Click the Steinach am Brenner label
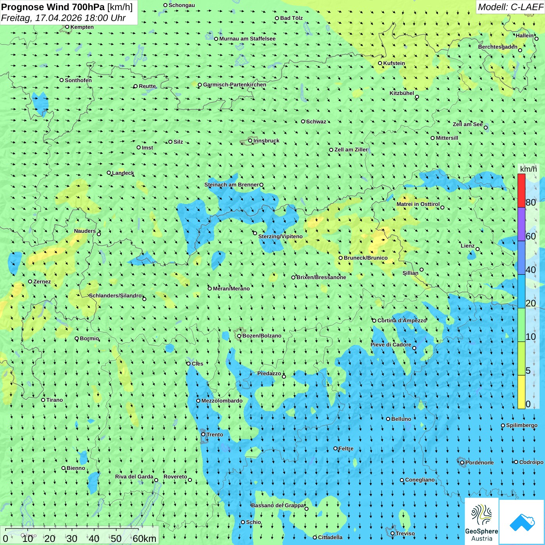This screenshot has height=545, width=545. point(231,185)
